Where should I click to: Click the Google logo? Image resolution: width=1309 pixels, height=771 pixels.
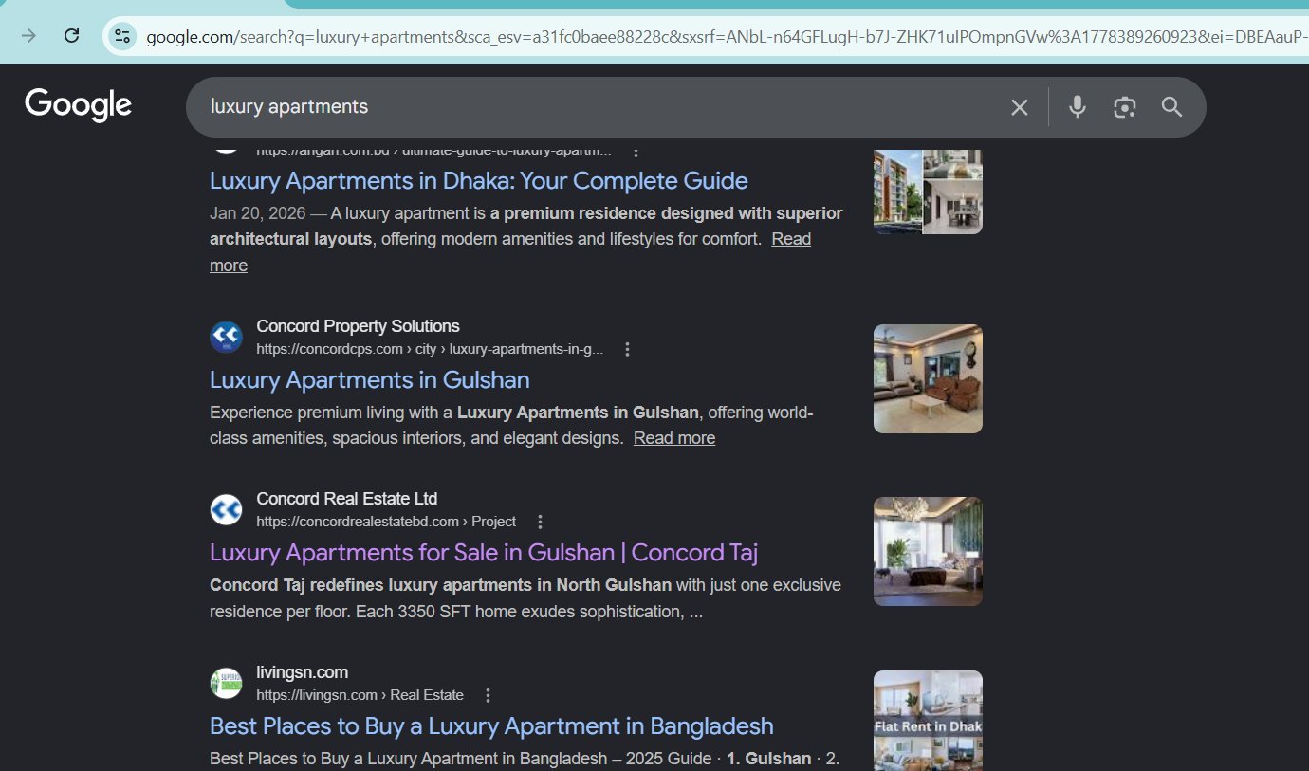79,105
